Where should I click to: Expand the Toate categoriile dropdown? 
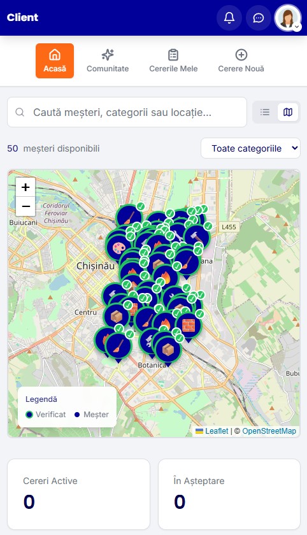point(250,148)
